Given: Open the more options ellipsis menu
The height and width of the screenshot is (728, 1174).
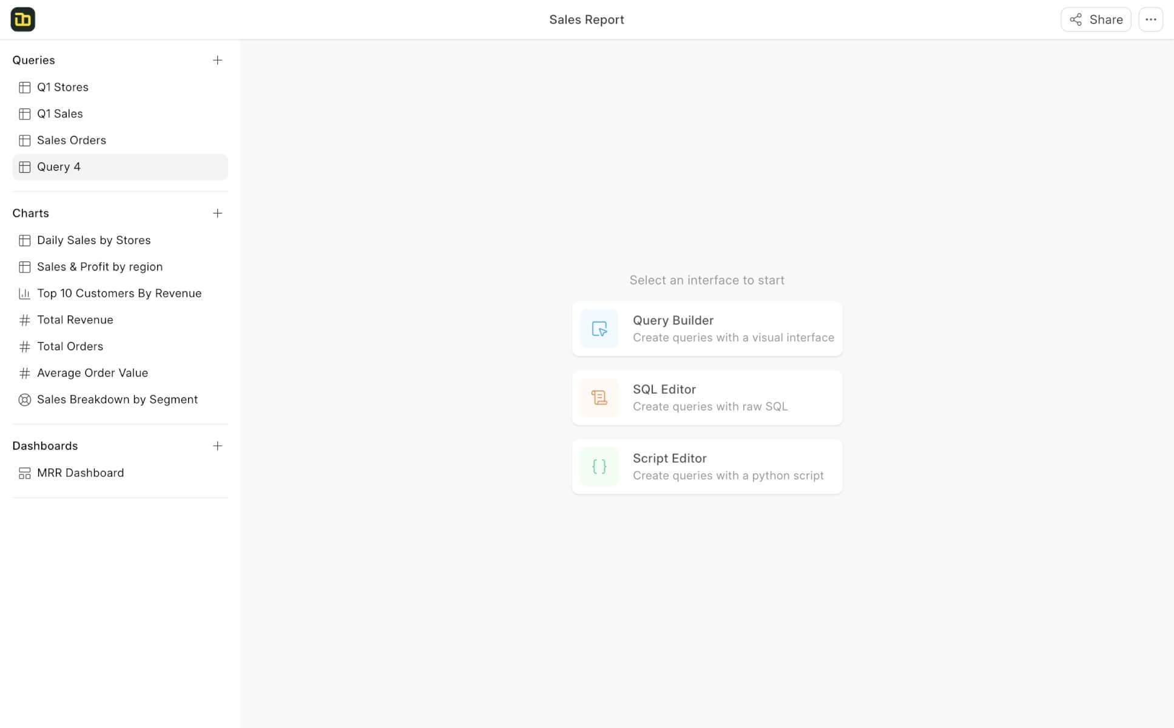Looking at the screenshot, I should click(x=1150, y=19).
